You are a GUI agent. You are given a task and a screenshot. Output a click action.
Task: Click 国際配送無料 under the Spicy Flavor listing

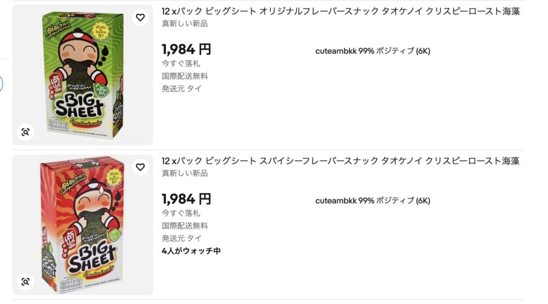185,225
